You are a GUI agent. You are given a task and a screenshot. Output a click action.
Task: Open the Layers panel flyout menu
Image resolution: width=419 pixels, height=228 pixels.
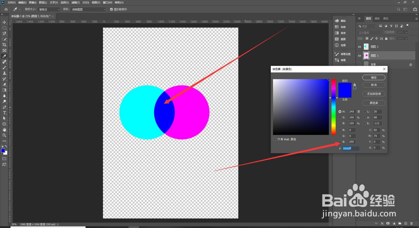click(x=416, y=19)
